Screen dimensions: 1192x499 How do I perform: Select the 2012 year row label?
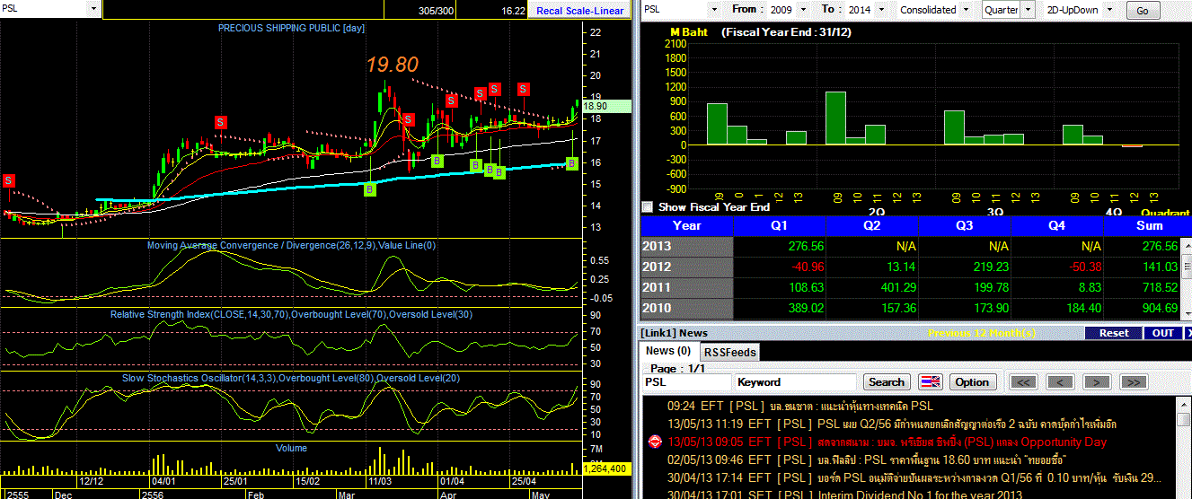[x=686, y=267]
